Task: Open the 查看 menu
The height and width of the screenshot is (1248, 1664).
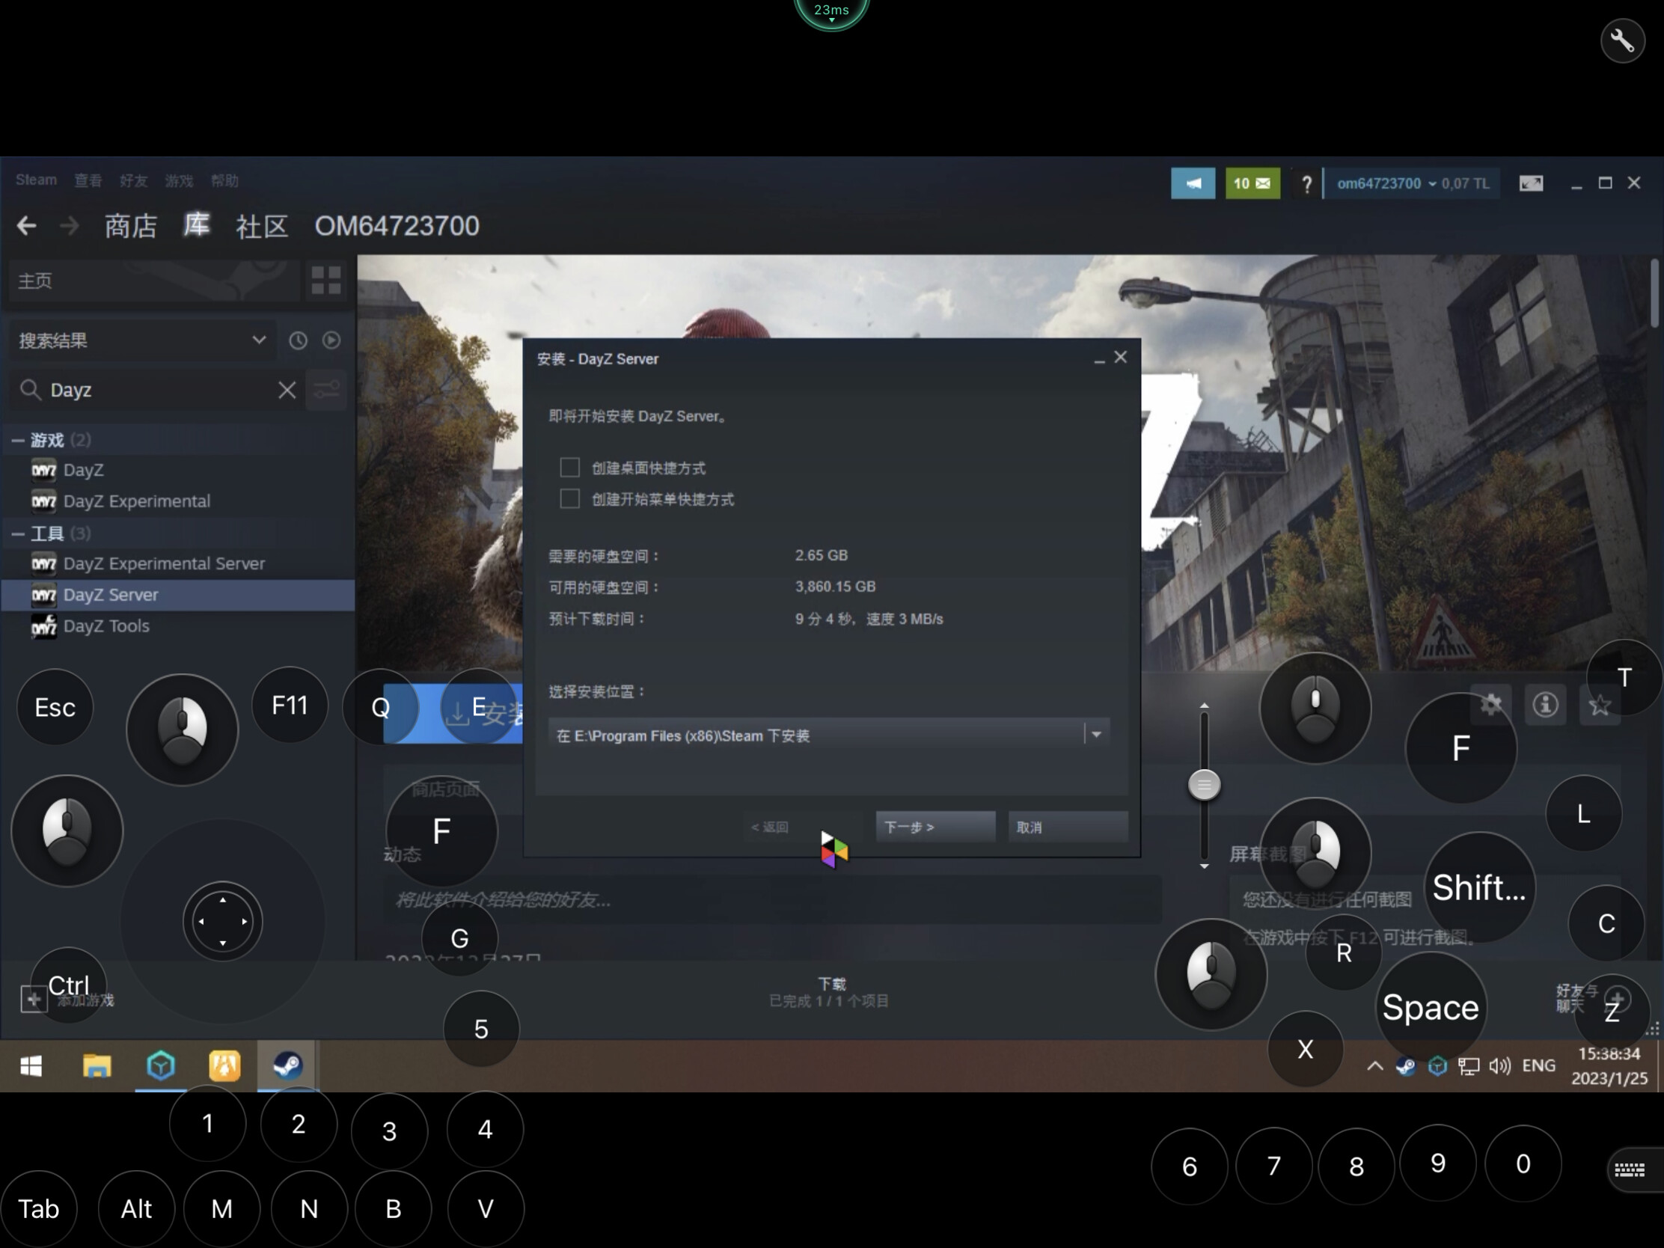Action: click(88, 180)
